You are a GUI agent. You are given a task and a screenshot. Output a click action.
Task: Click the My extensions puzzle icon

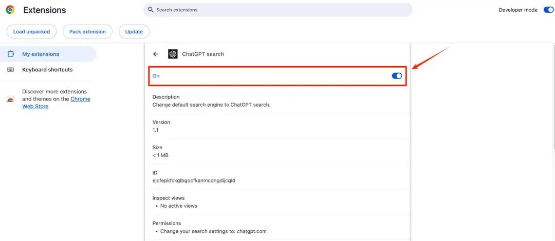[x=11, y=54]
